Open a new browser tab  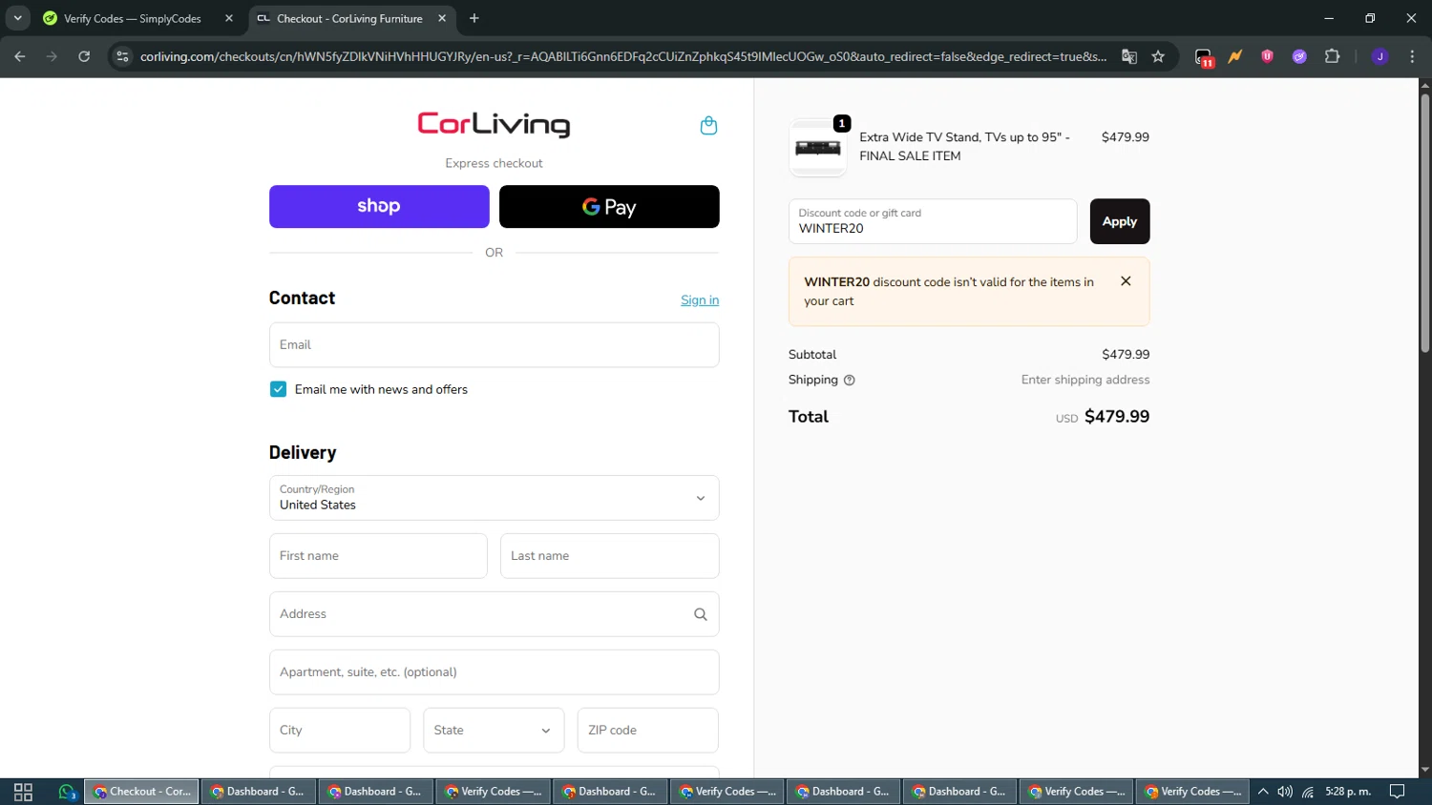(474, 18)
